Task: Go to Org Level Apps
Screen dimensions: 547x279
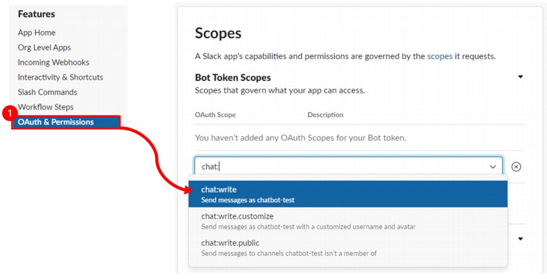Action: coord(44,47)
